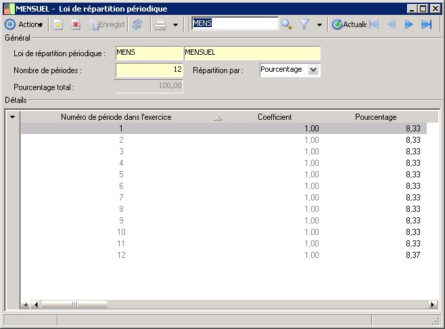445x329 pixels.
Task: Open the Répartition par dropdown
Action: (x=312, y=70)
